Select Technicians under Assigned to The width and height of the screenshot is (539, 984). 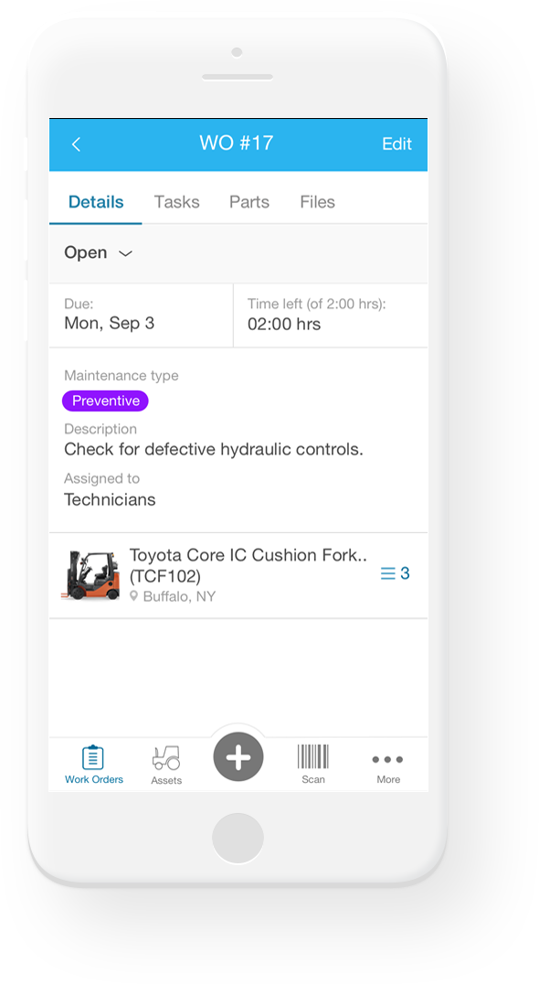pyautogui.click(x=110, y=499)
